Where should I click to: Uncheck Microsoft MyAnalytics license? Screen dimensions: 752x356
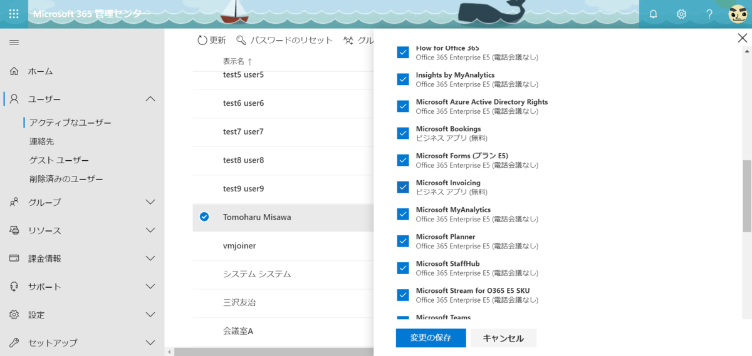[x=403, y=214]
